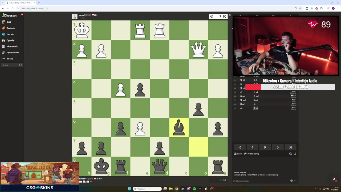
Task: Click the Wyślij wiadomość chat input
Action: 261,181
